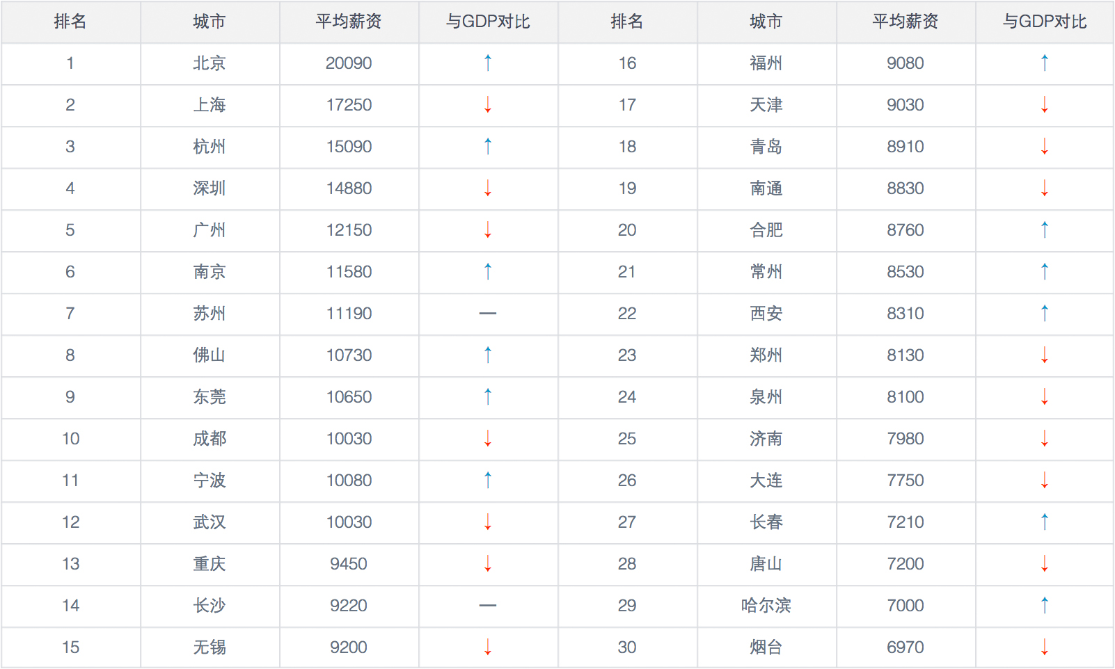Click the salary value 8310
The image size is (1115, 669).
point(906,314)
